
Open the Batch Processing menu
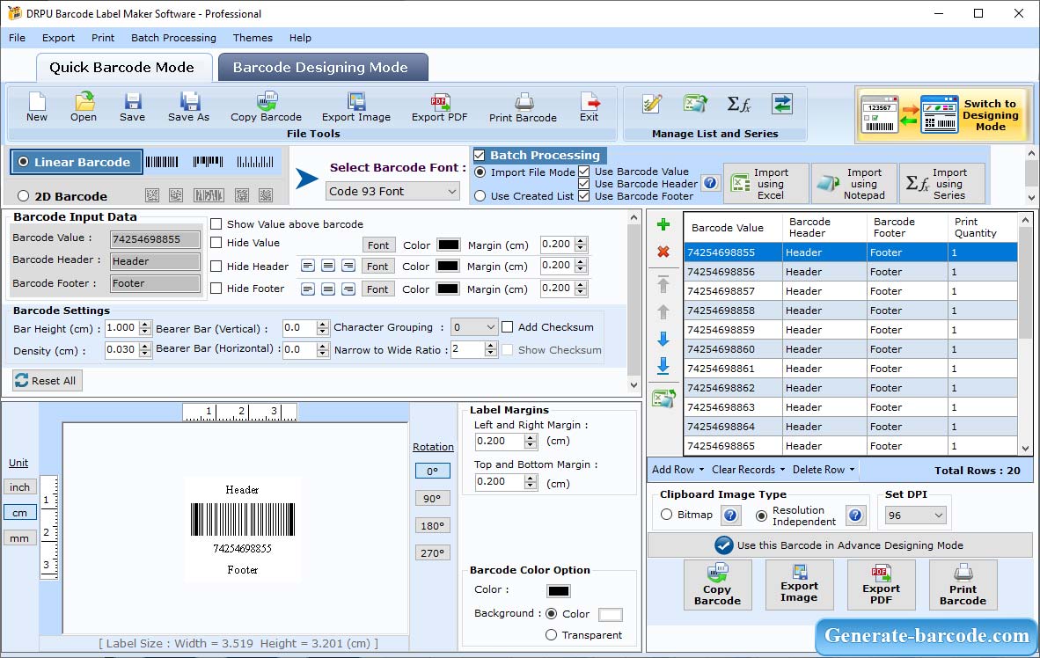coord(174,38)
